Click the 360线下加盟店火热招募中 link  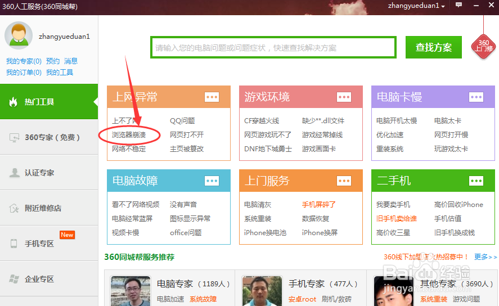(x=426, y=257)
